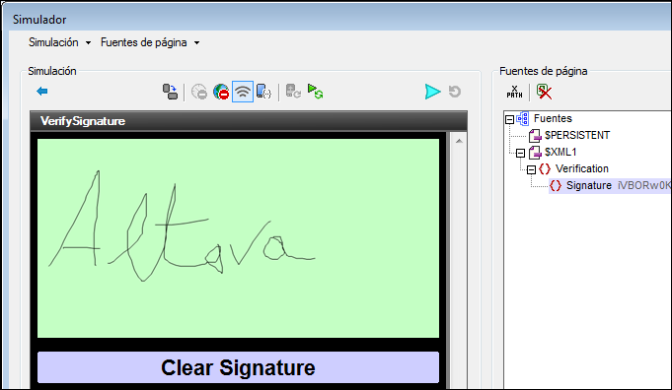Click the red X reset sources icon
This screenshot has height=390, width=672.
[x=544, y=92]
